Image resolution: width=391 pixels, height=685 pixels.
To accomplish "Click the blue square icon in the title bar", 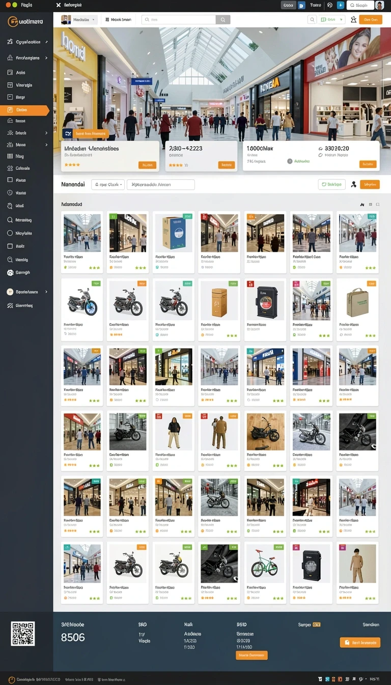I will (x=301, y=5).
